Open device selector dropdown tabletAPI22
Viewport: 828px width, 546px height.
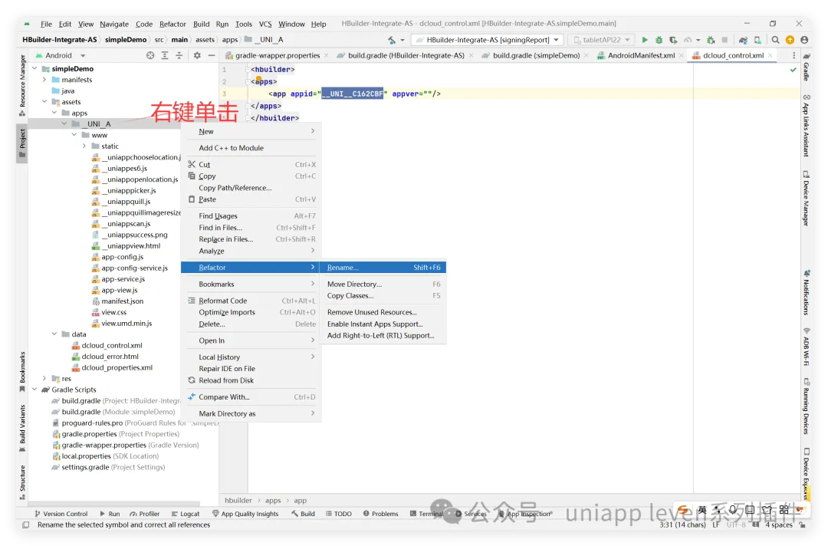(602, 40)
